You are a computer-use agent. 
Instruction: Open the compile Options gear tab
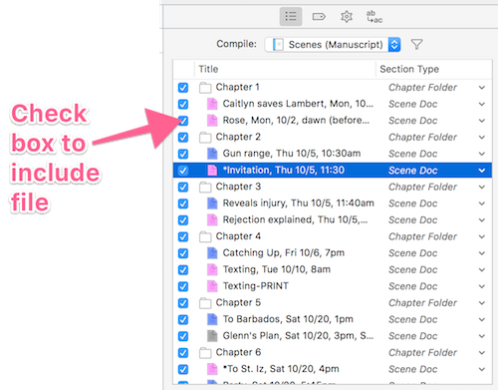(347, 16)
